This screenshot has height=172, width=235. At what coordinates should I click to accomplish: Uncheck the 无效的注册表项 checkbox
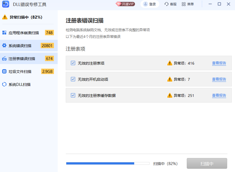point(73,63)
